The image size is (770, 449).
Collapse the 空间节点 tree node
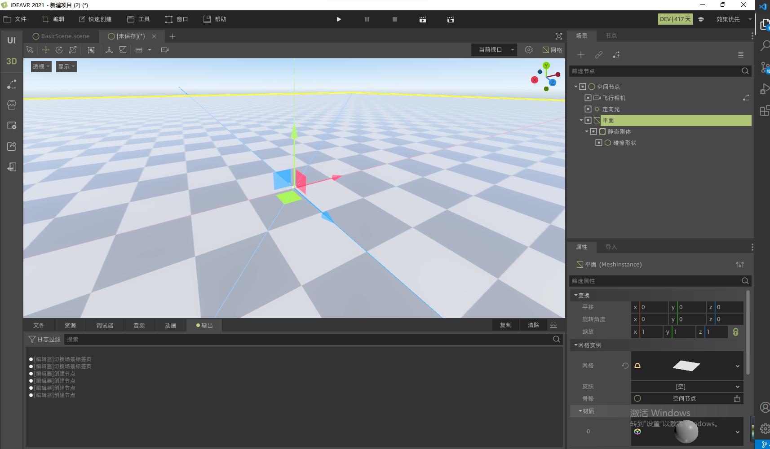(x=576, y=87)
